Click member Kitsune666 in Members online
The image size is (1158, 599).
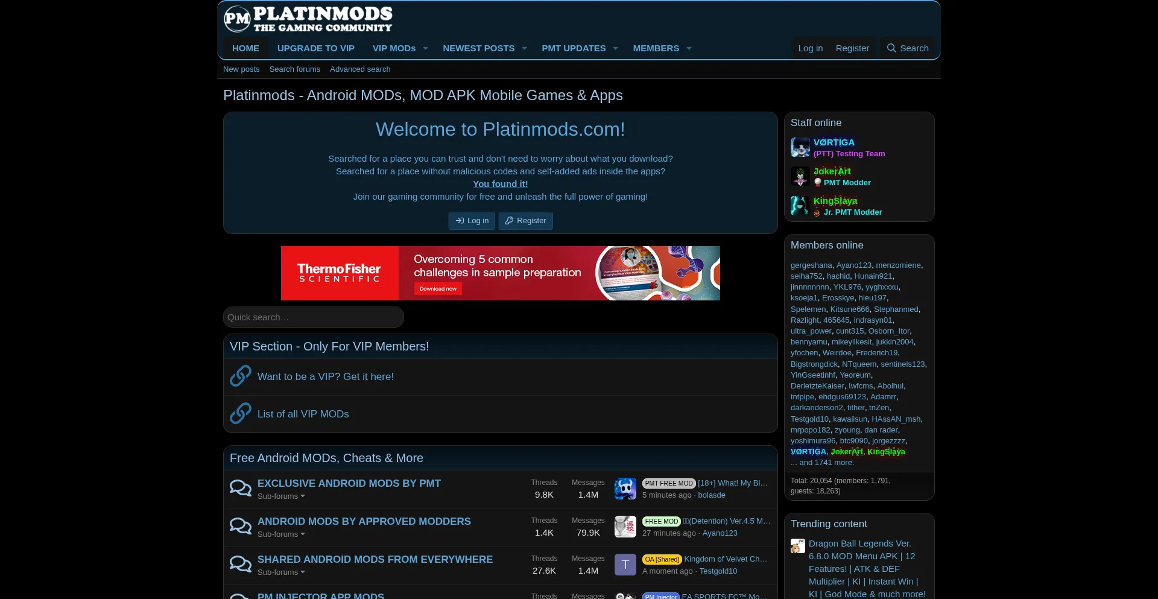pos(850,309)
